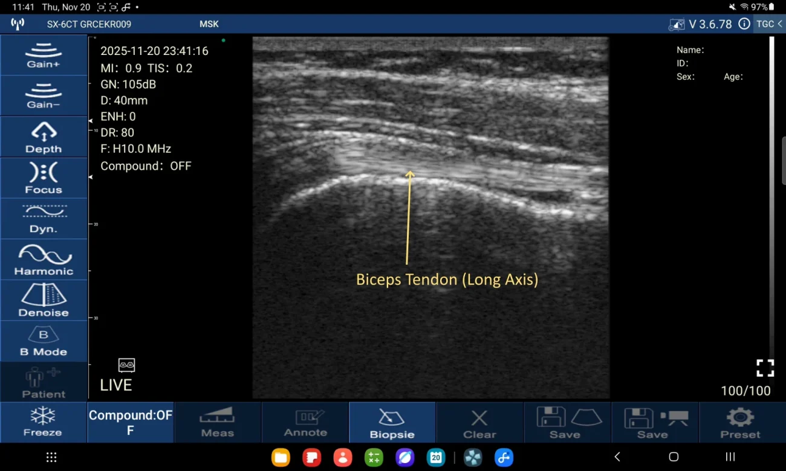Viewport: 786px width, 471px height.
Task: Tap the LIVE status label
Action: (116, 385)
